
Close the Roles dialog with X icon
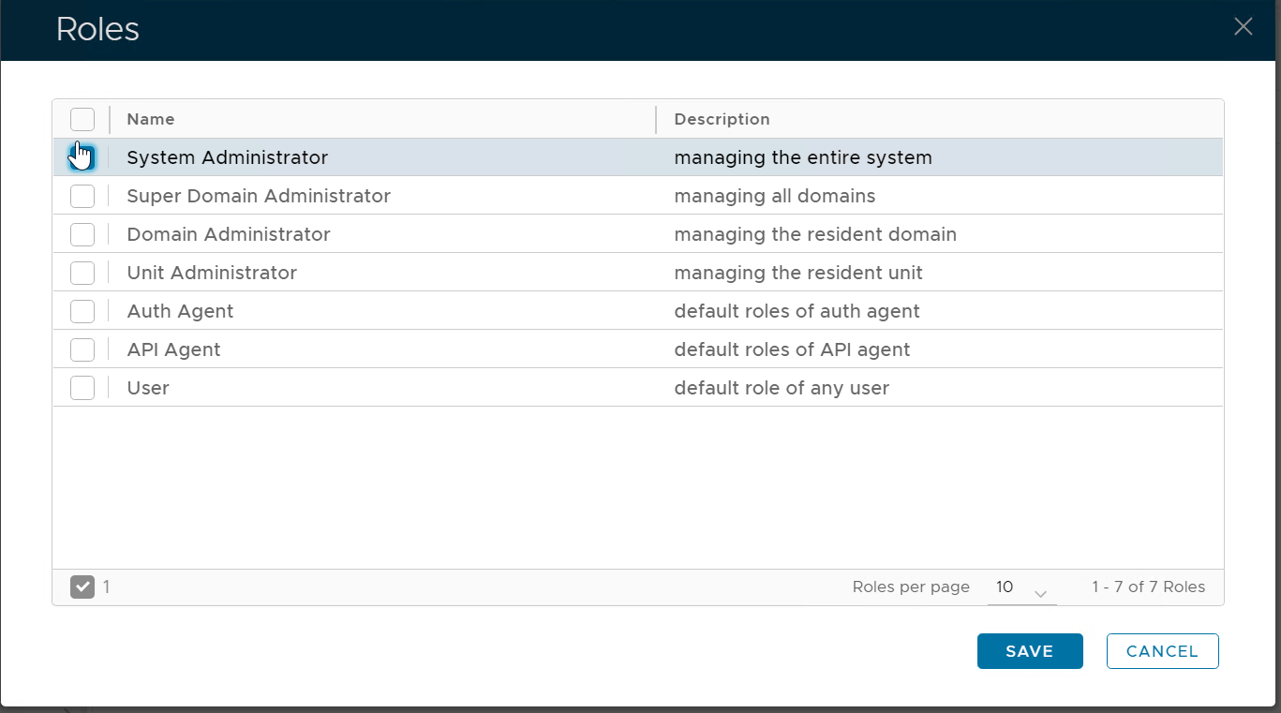[1243, 27]
